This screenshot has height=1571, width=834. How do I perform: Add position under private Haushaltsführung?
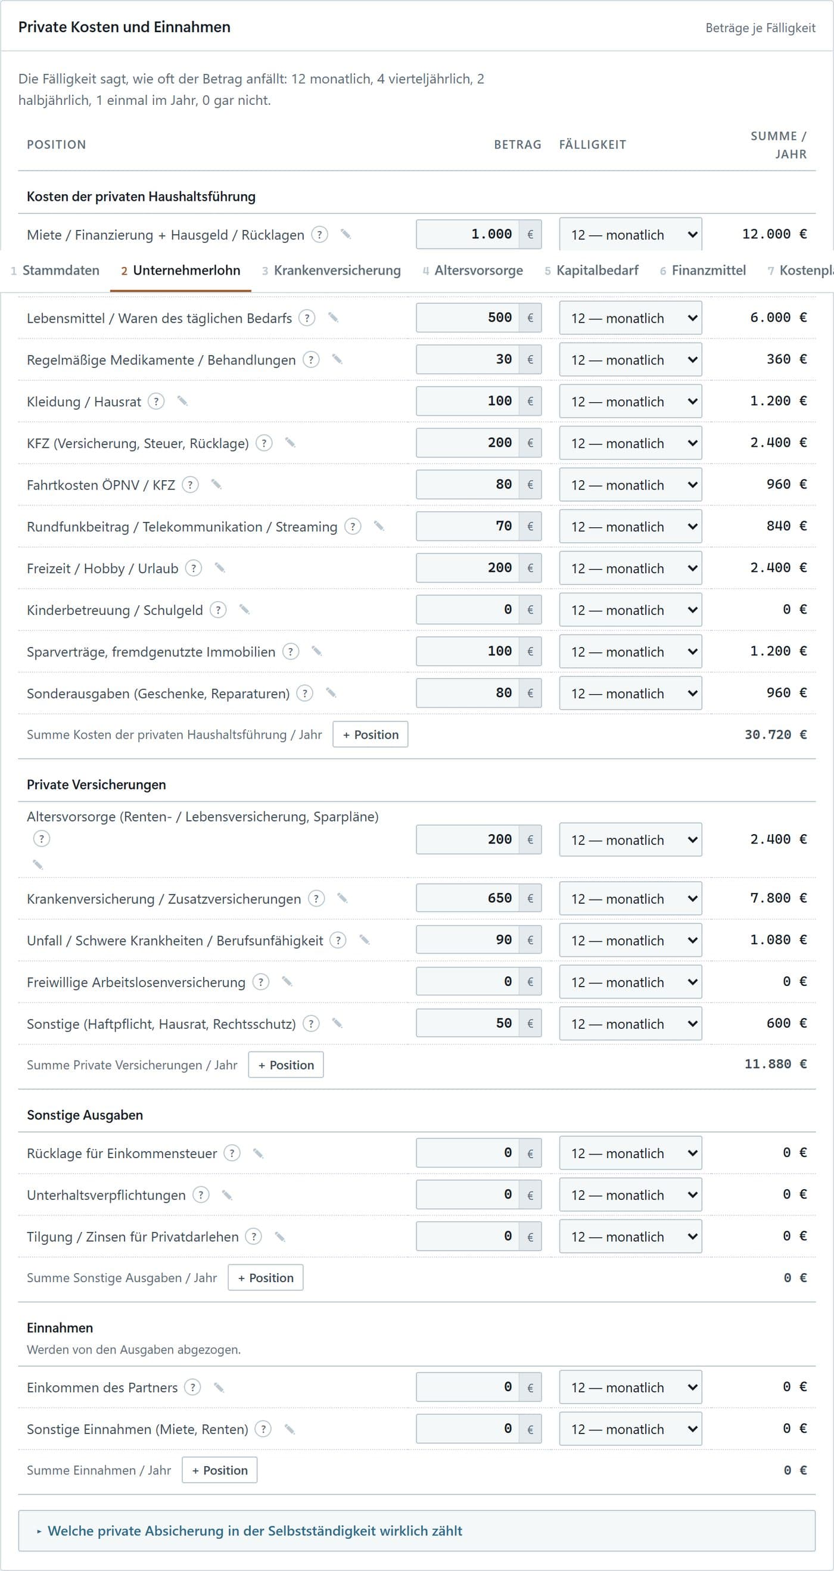370,735
